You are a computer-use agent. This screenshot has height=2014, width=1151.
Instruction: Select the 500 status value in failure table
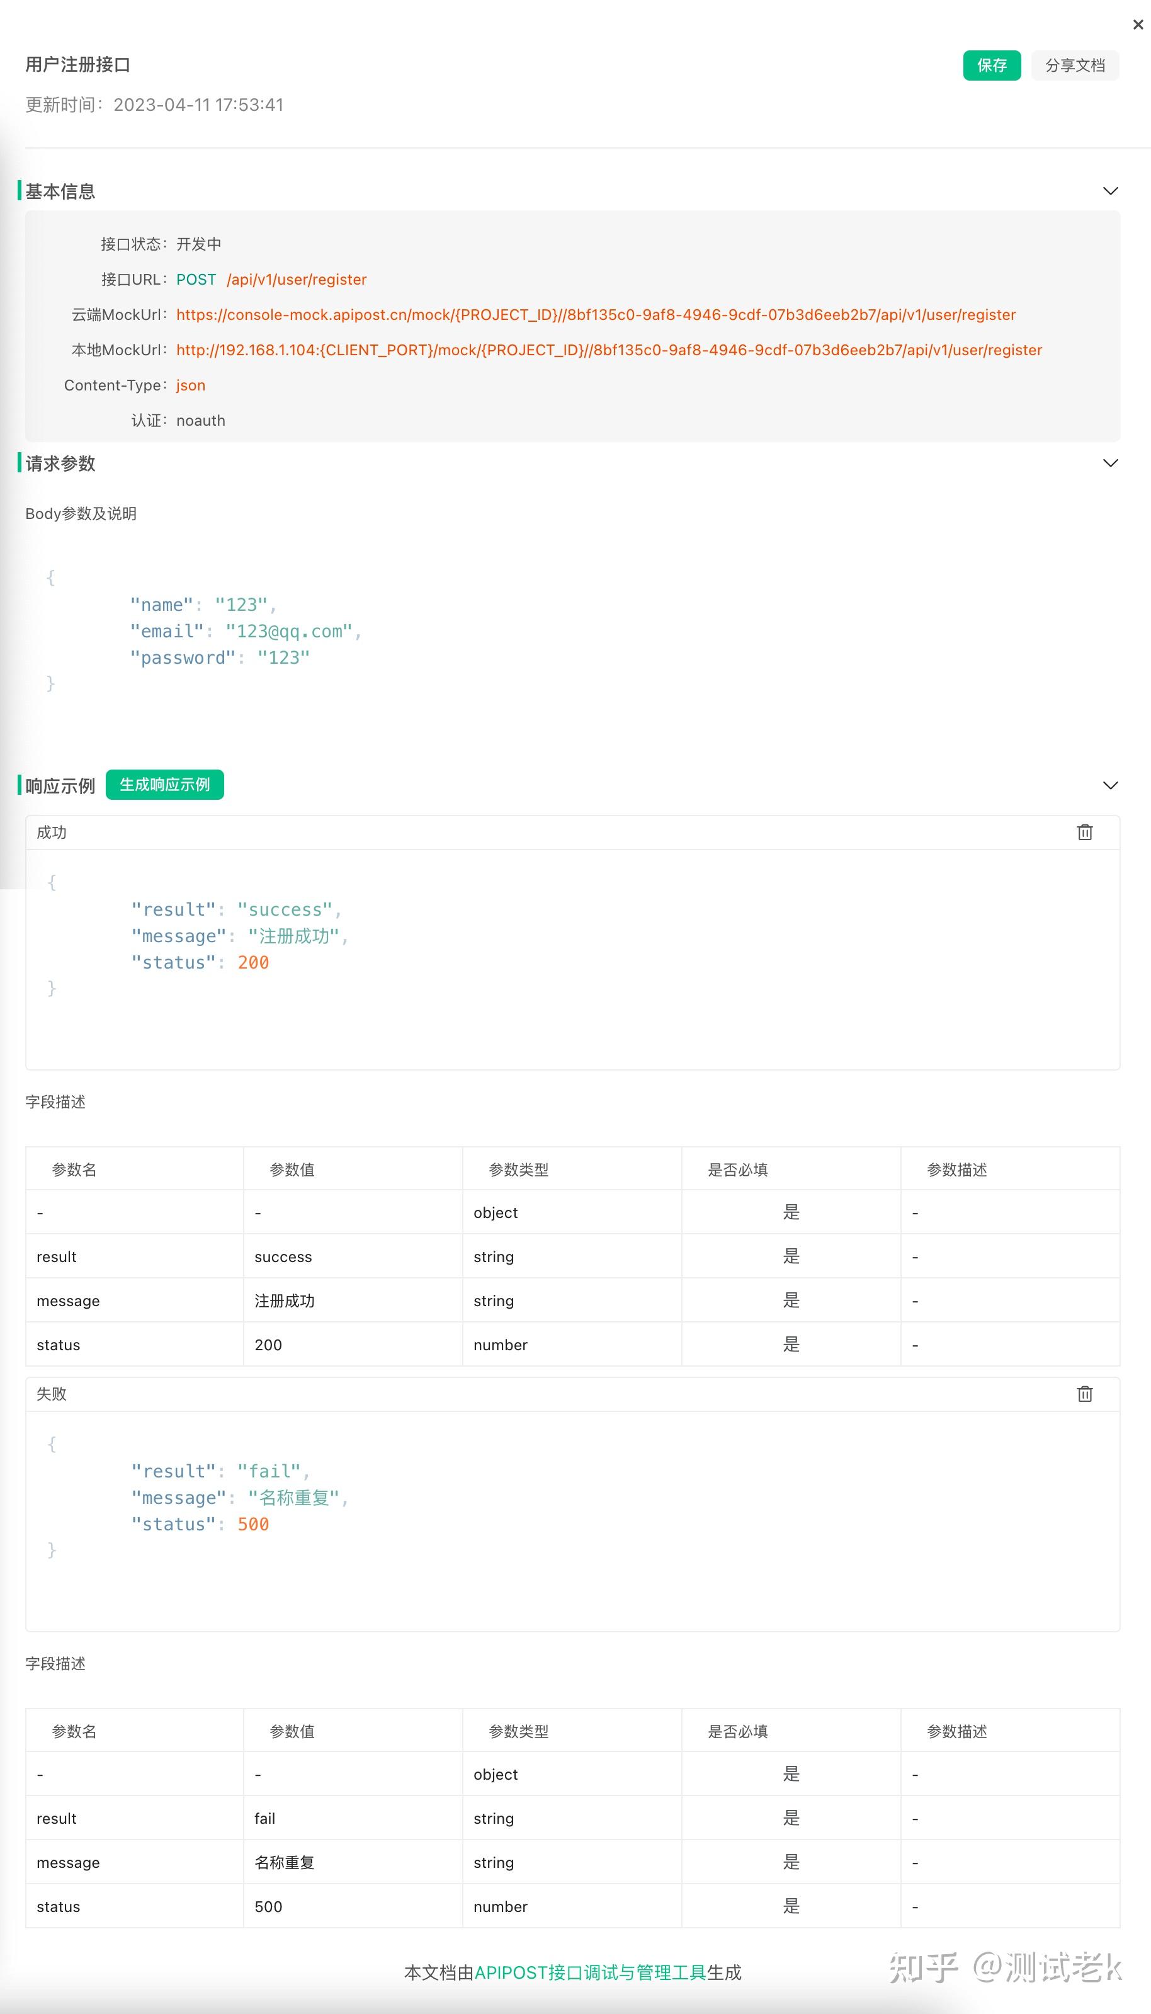click(x=268, y=1906)
